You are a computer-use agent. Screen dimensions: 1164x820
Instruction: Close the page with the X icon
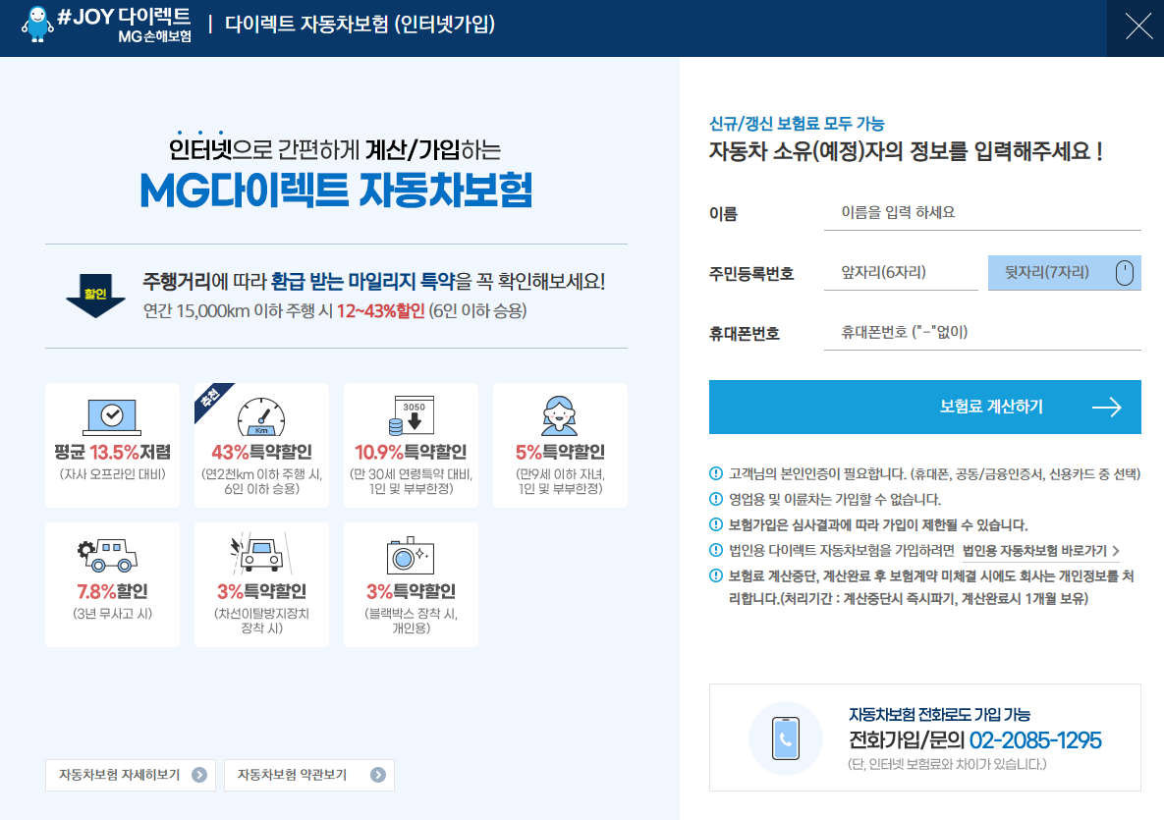pyautogui.click(x=1138, y=27)
